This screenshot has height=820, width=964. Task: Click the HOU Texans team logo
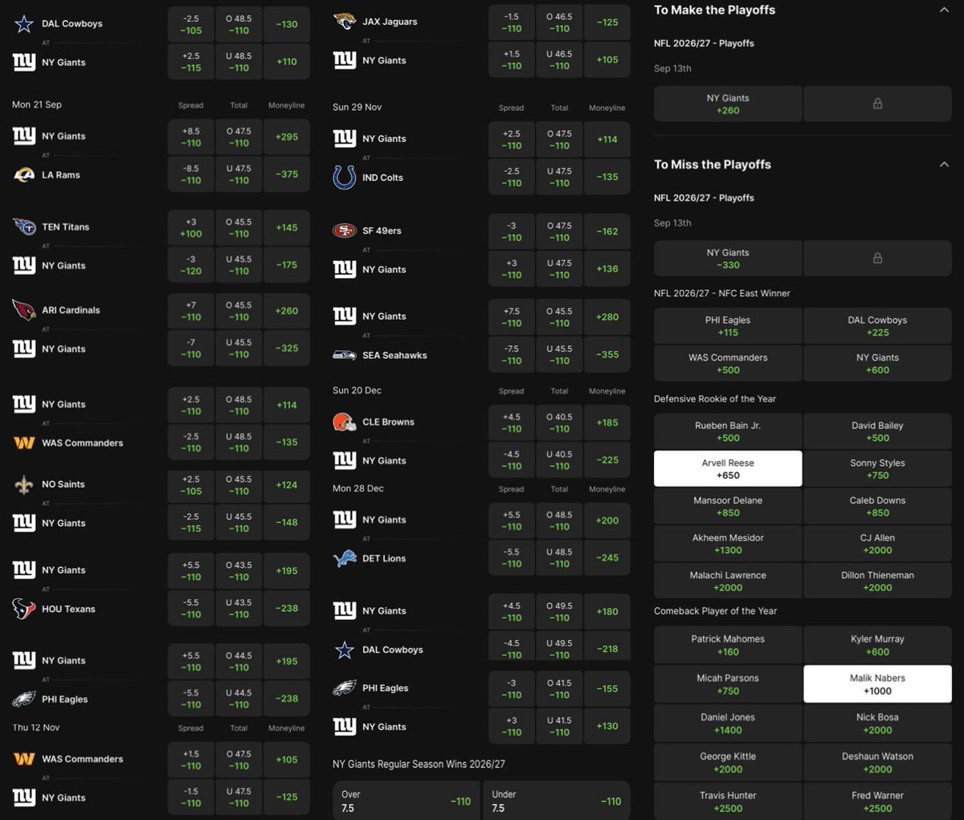[x=24, y=609]
